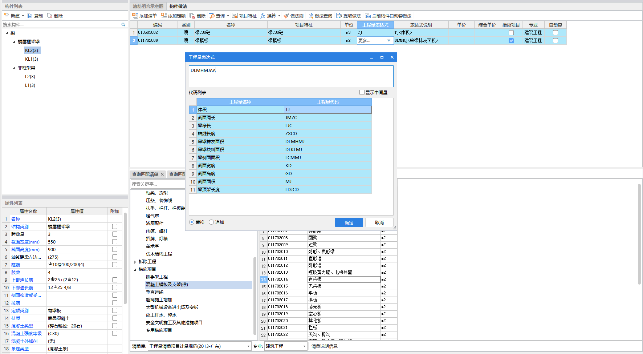The width and height of the screenshot is (643, 354).
Task: Open the 更多... expression dropdown in row 2
Action: pos(389,41)
